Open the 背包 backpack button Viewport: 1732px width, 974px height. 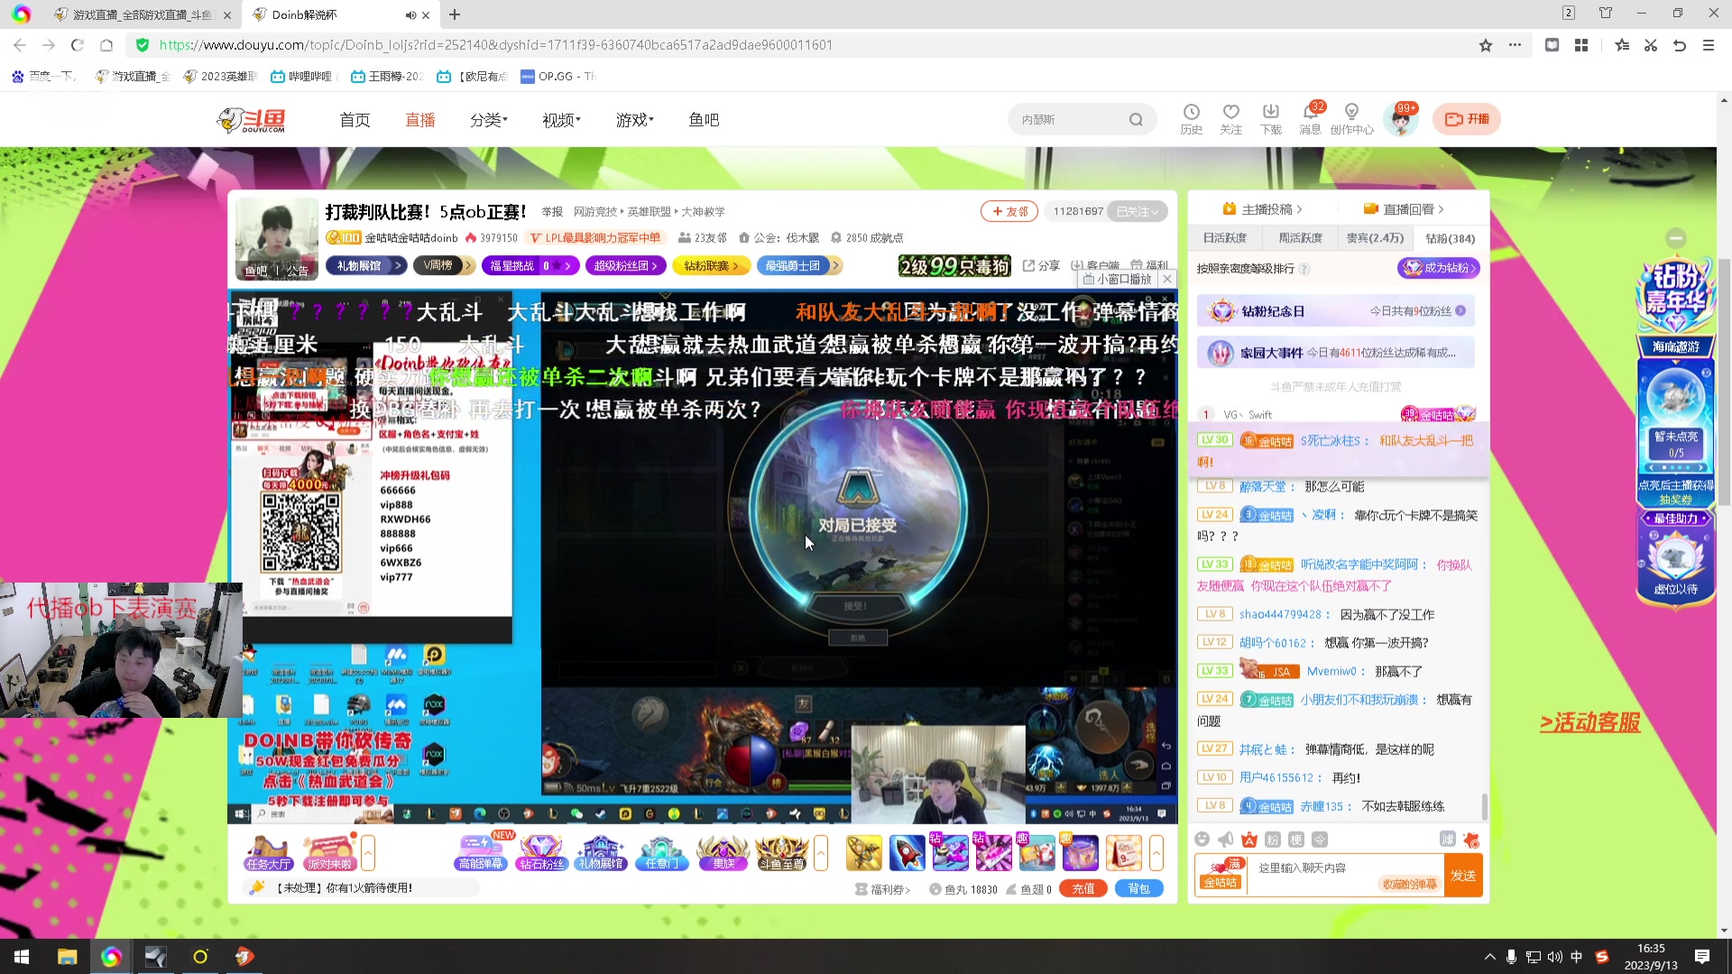coord(1138,888)
